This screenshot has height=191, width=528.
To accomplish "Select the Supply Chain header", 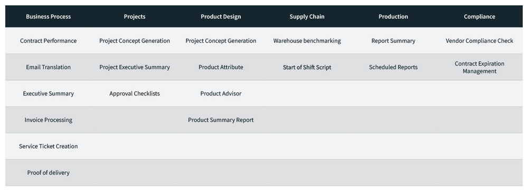I will (x=307, y=16).
